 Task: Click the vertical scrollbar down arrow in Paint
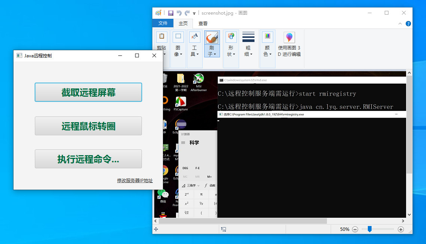[409, 215]
